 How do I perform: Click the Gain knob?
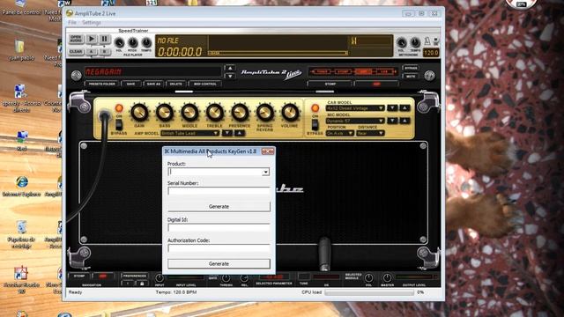[x=139, y=113]
